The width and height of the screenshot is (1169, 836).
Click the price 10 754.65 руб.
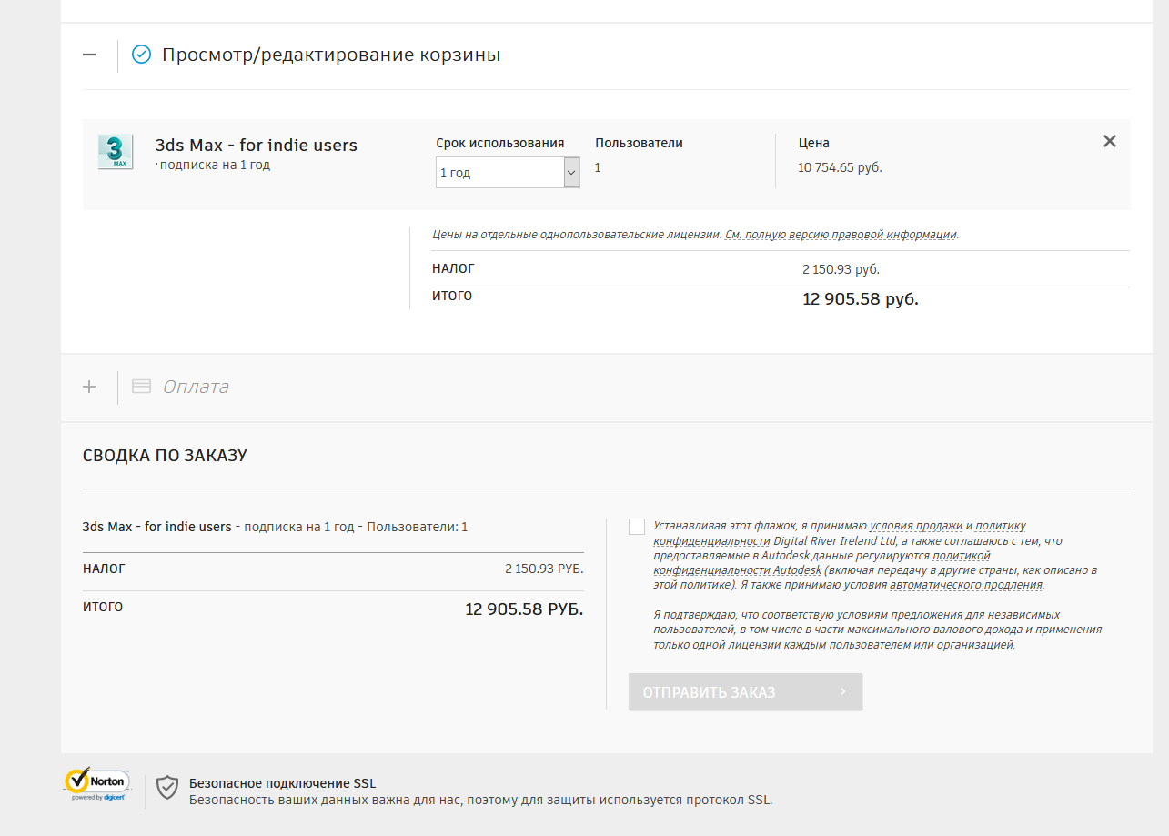(x=840, y=167)
